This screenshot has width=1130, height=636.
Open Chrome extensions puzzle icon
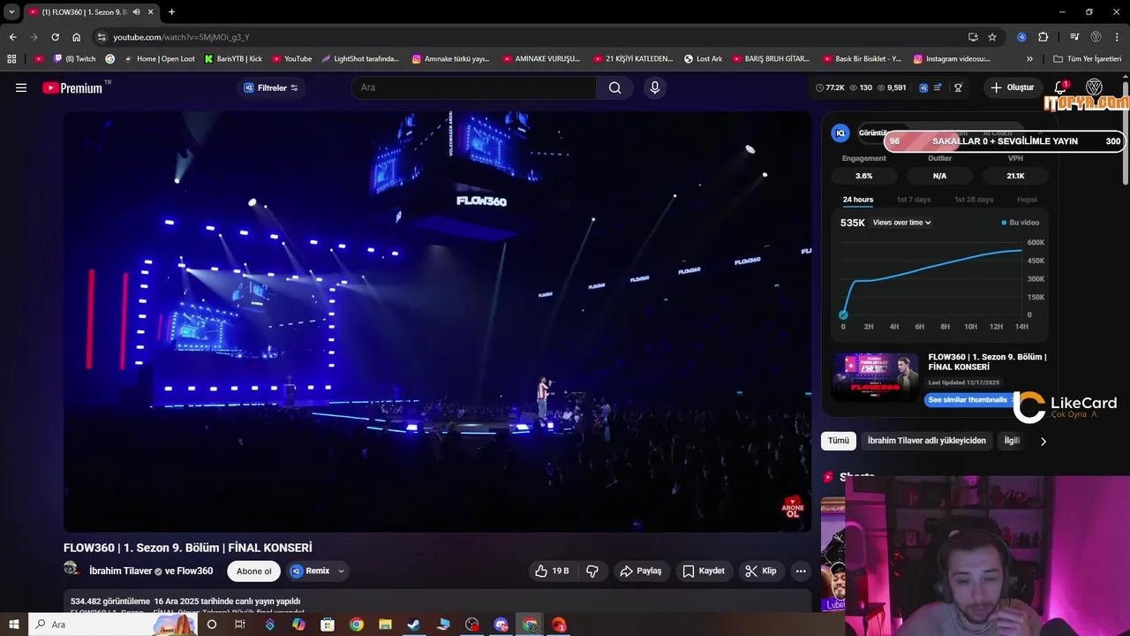[1043, 37]
